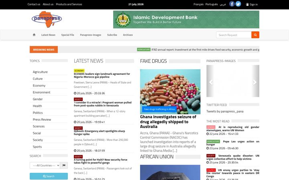Click Sign in user icon link
Screen dimensions: 289x180
(x=252, y=4)
